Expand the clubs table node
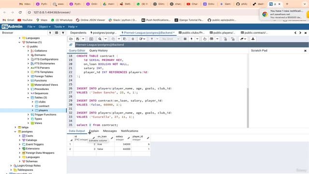Image resolution: width=309 pixels, height=174 pixels. [x=32, y=102]
